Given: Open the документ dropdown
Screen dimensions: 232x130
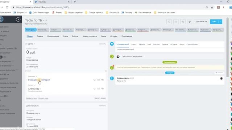Looking at the screenshot, I should [202, 22].
